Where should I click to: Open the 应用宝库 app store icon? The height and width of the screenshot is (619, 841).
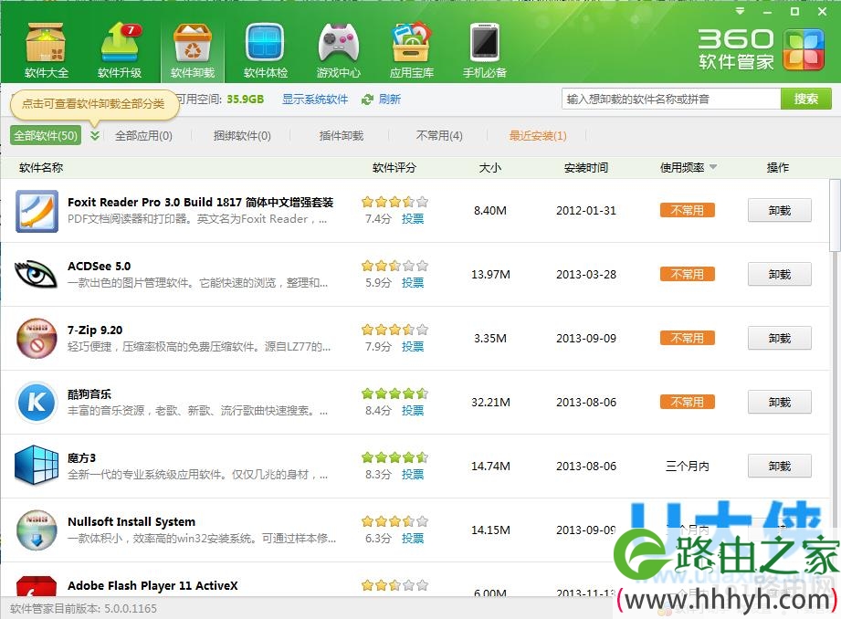click(412, 50)
